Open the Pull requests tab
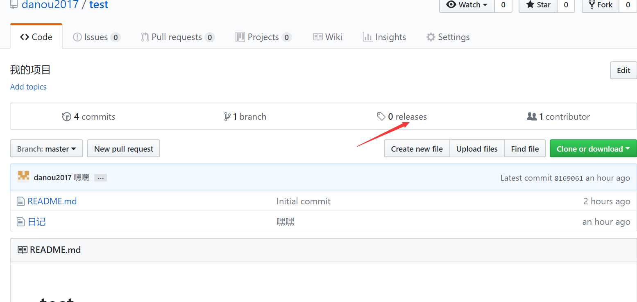The image size is (637, 302). click(x=178, y=37)
